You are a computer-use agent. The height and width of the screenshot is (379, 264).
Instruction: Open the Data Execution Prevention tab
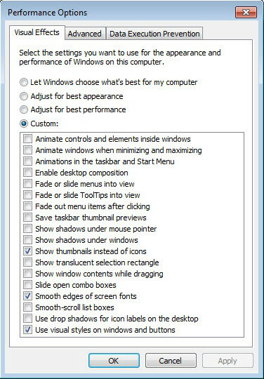(154, 34)
